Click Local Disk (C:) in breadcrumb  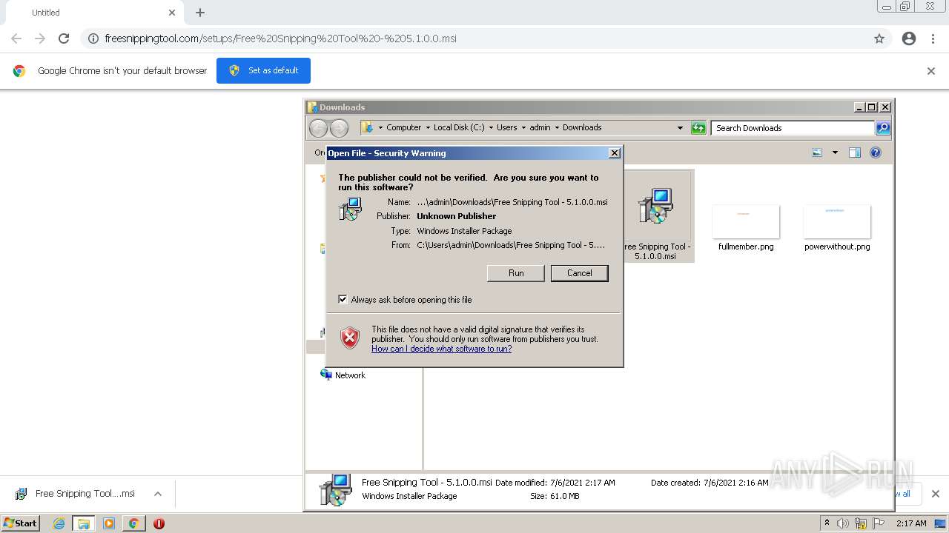click(x=459, y=127)
